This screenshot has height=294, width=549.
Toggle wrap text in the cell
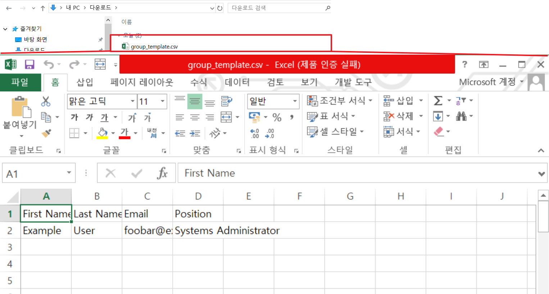pos(227,101)
